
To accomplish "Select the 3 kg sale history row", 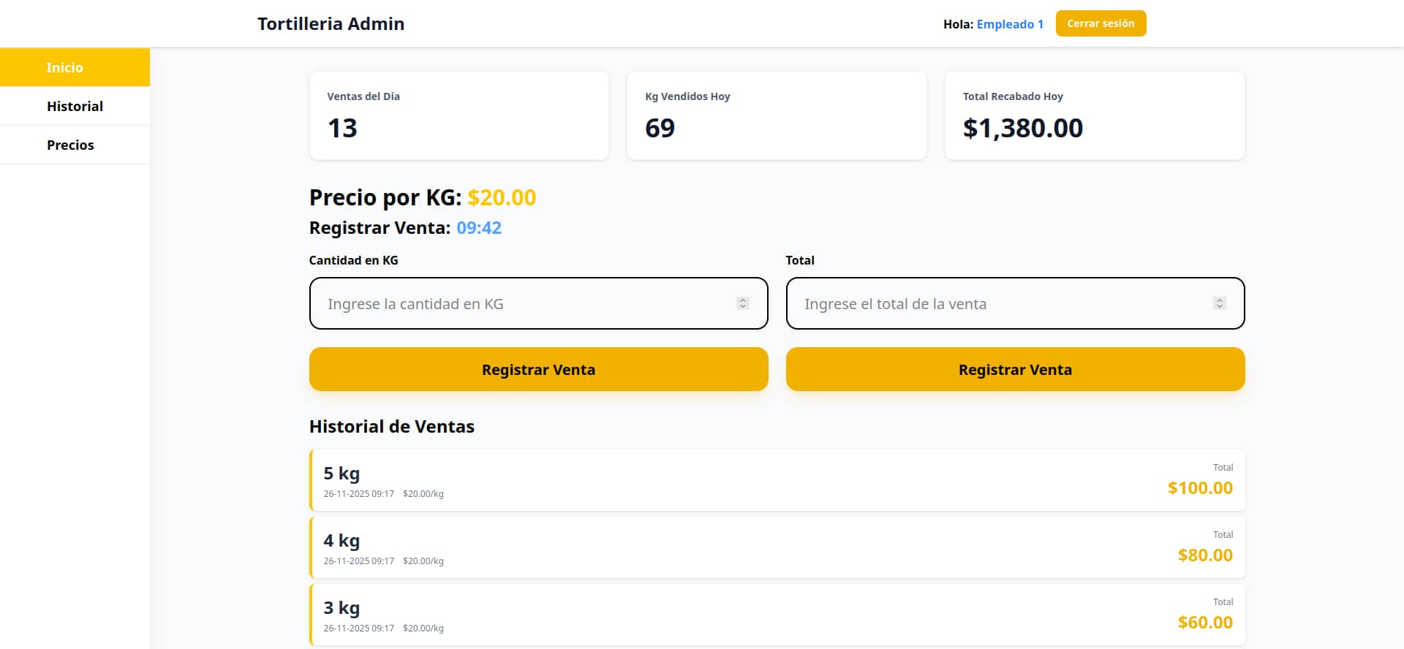I will coord(777,615).
